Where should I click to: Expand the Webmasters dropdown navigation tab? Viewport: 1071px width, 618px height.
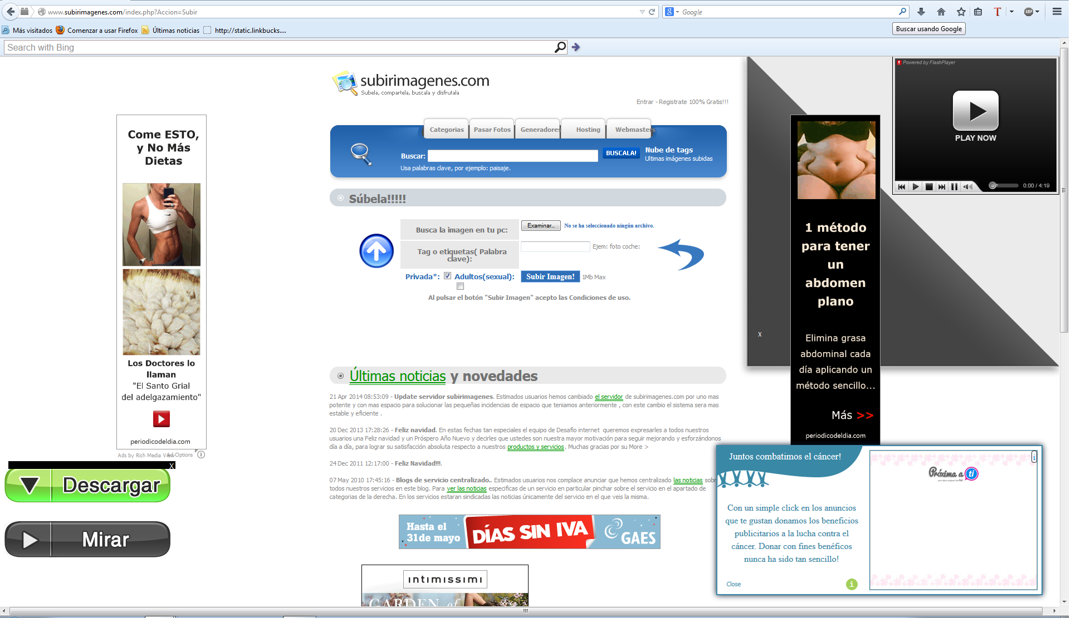tap(632, 128)
